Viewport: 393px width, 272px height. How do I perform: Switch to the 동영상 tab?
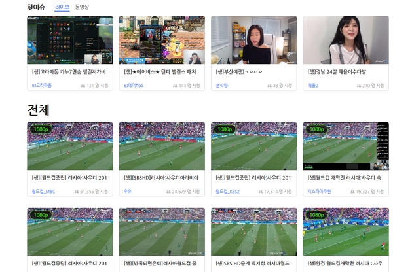[x=82, y=7]
